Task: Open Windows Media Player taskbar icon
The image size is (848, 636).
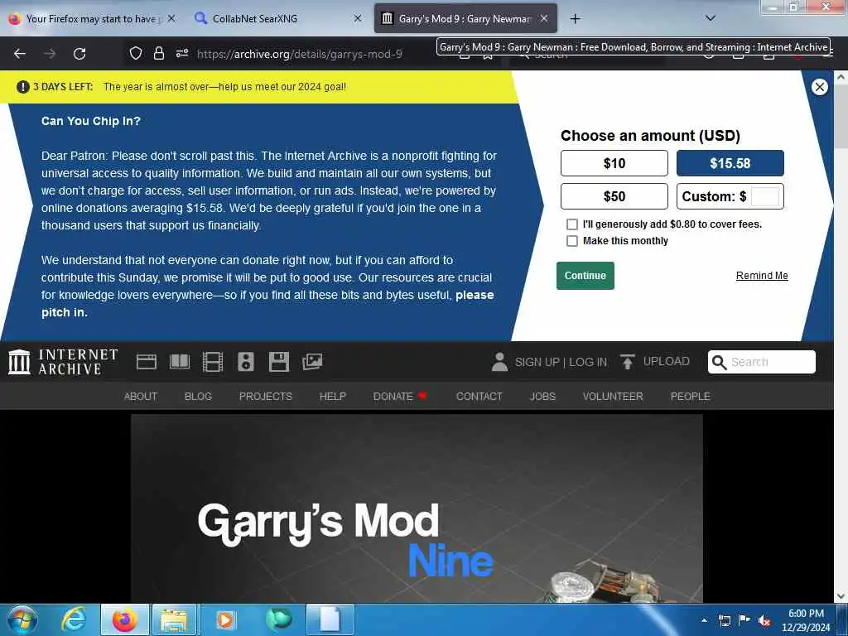Action: pos(225,619)
